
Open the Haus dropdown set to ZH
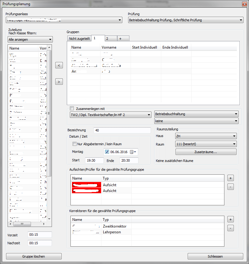point(206,136)
